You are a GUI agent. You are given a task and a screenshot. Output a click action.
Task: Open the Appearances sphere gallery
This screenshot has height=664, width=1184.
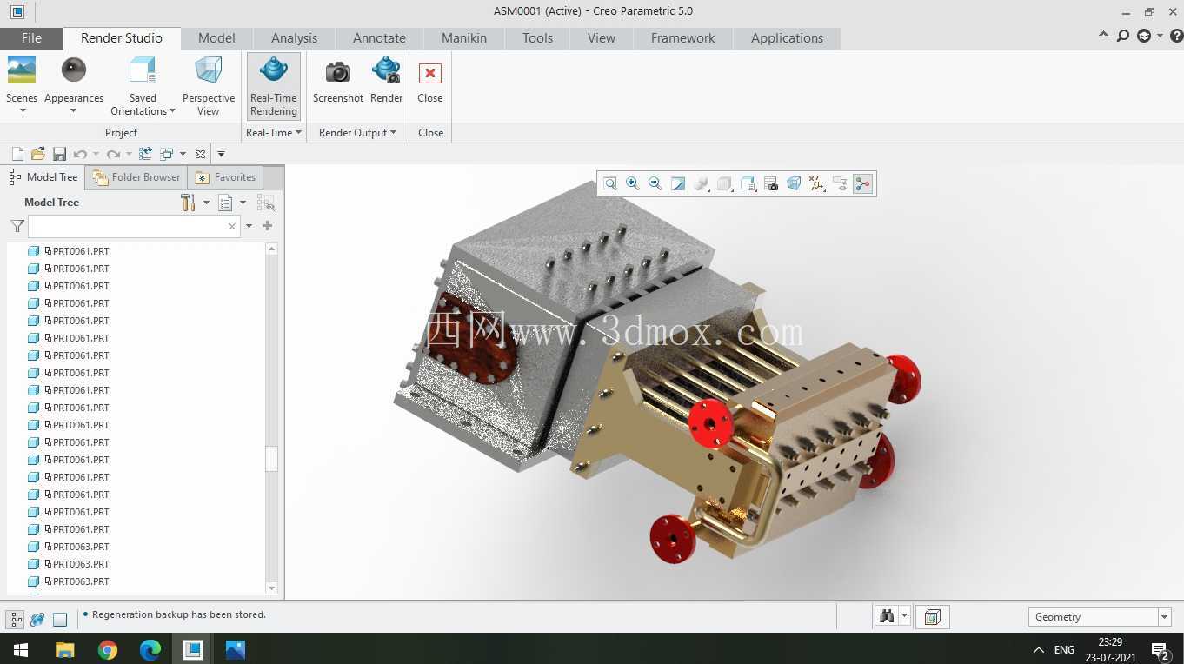(x=74, y=70)
